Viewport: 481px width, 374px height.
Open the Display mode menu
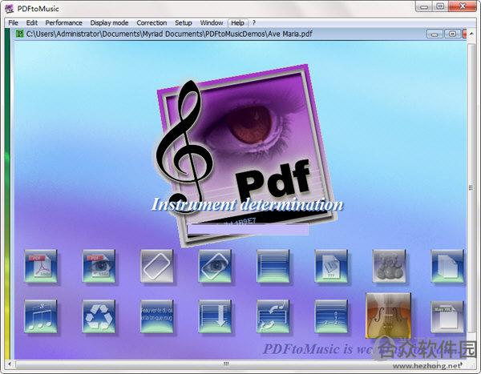[109, 23]
